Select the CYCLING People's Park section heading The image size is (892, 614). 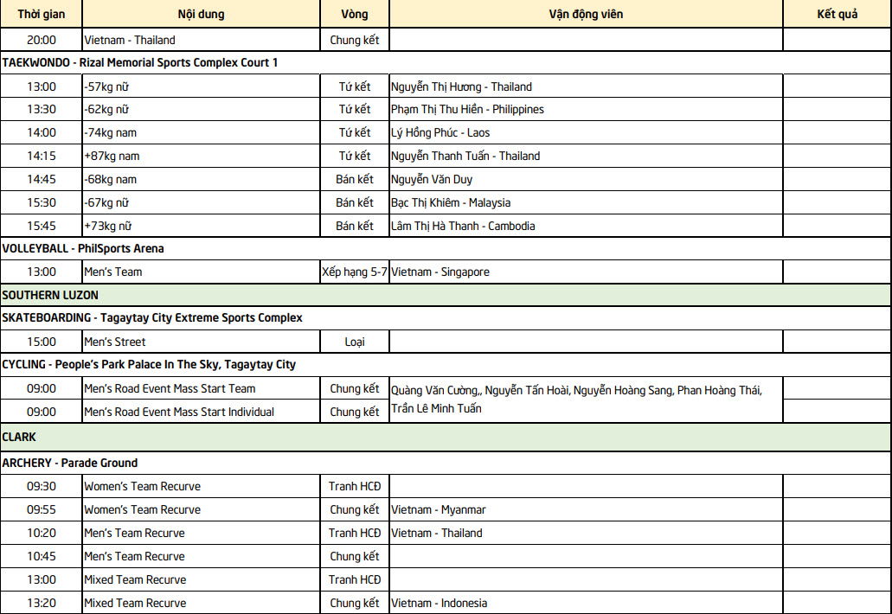(x=149, y=365)
